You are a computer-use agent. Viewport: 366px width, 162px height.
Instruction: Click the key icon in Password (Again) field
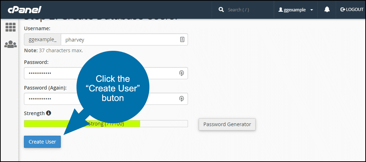coord(182,98)
